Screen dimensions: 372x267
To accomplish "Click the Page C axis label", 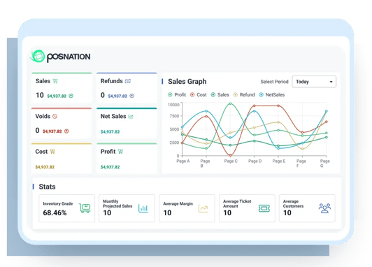I will pos(231,161).
